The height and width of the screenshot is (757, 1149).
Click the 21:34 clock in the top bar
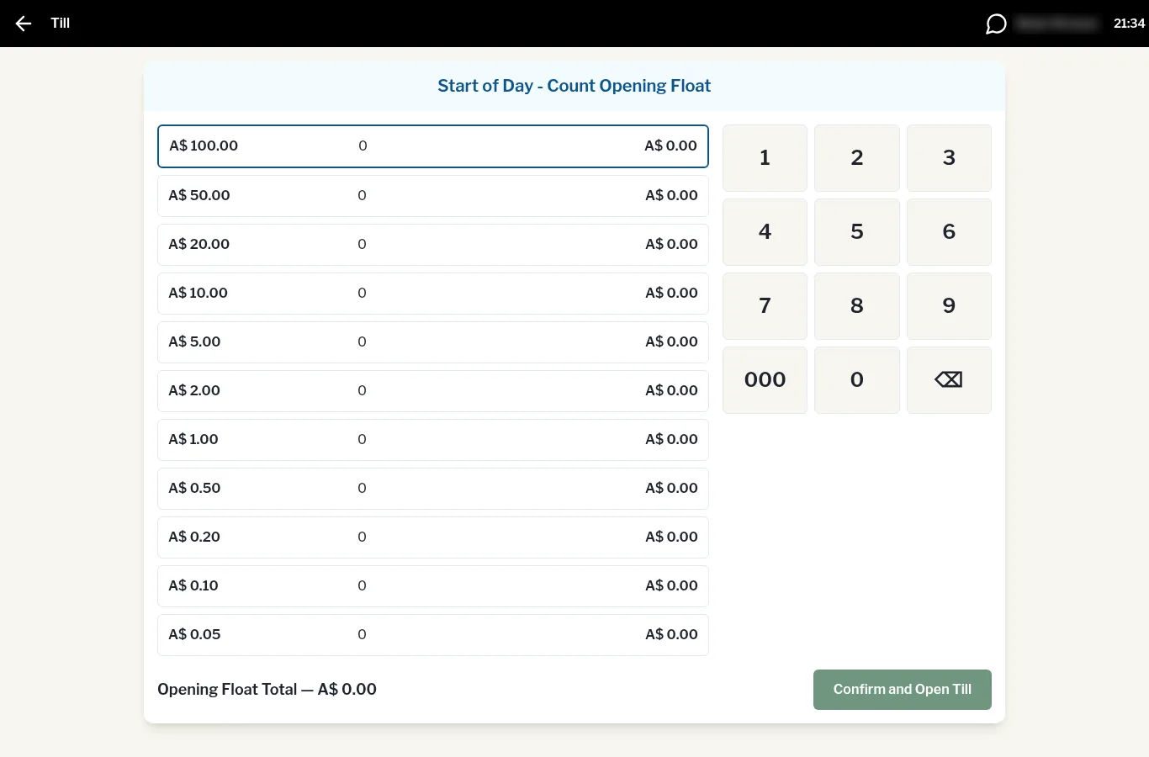pyautogui.click(x=1129, y=24)
